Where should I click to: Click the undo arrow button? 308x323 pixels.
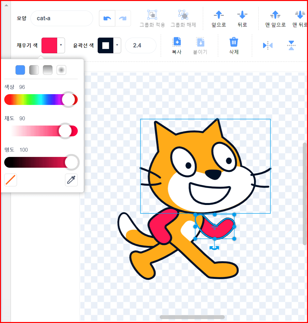(107, 18)
